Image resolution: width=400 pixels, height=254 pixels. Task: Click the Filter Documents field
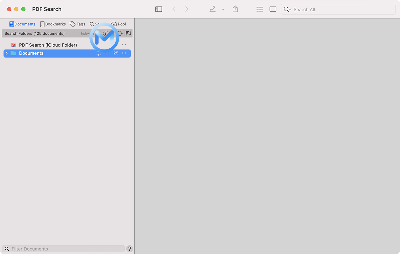point(63,249)
